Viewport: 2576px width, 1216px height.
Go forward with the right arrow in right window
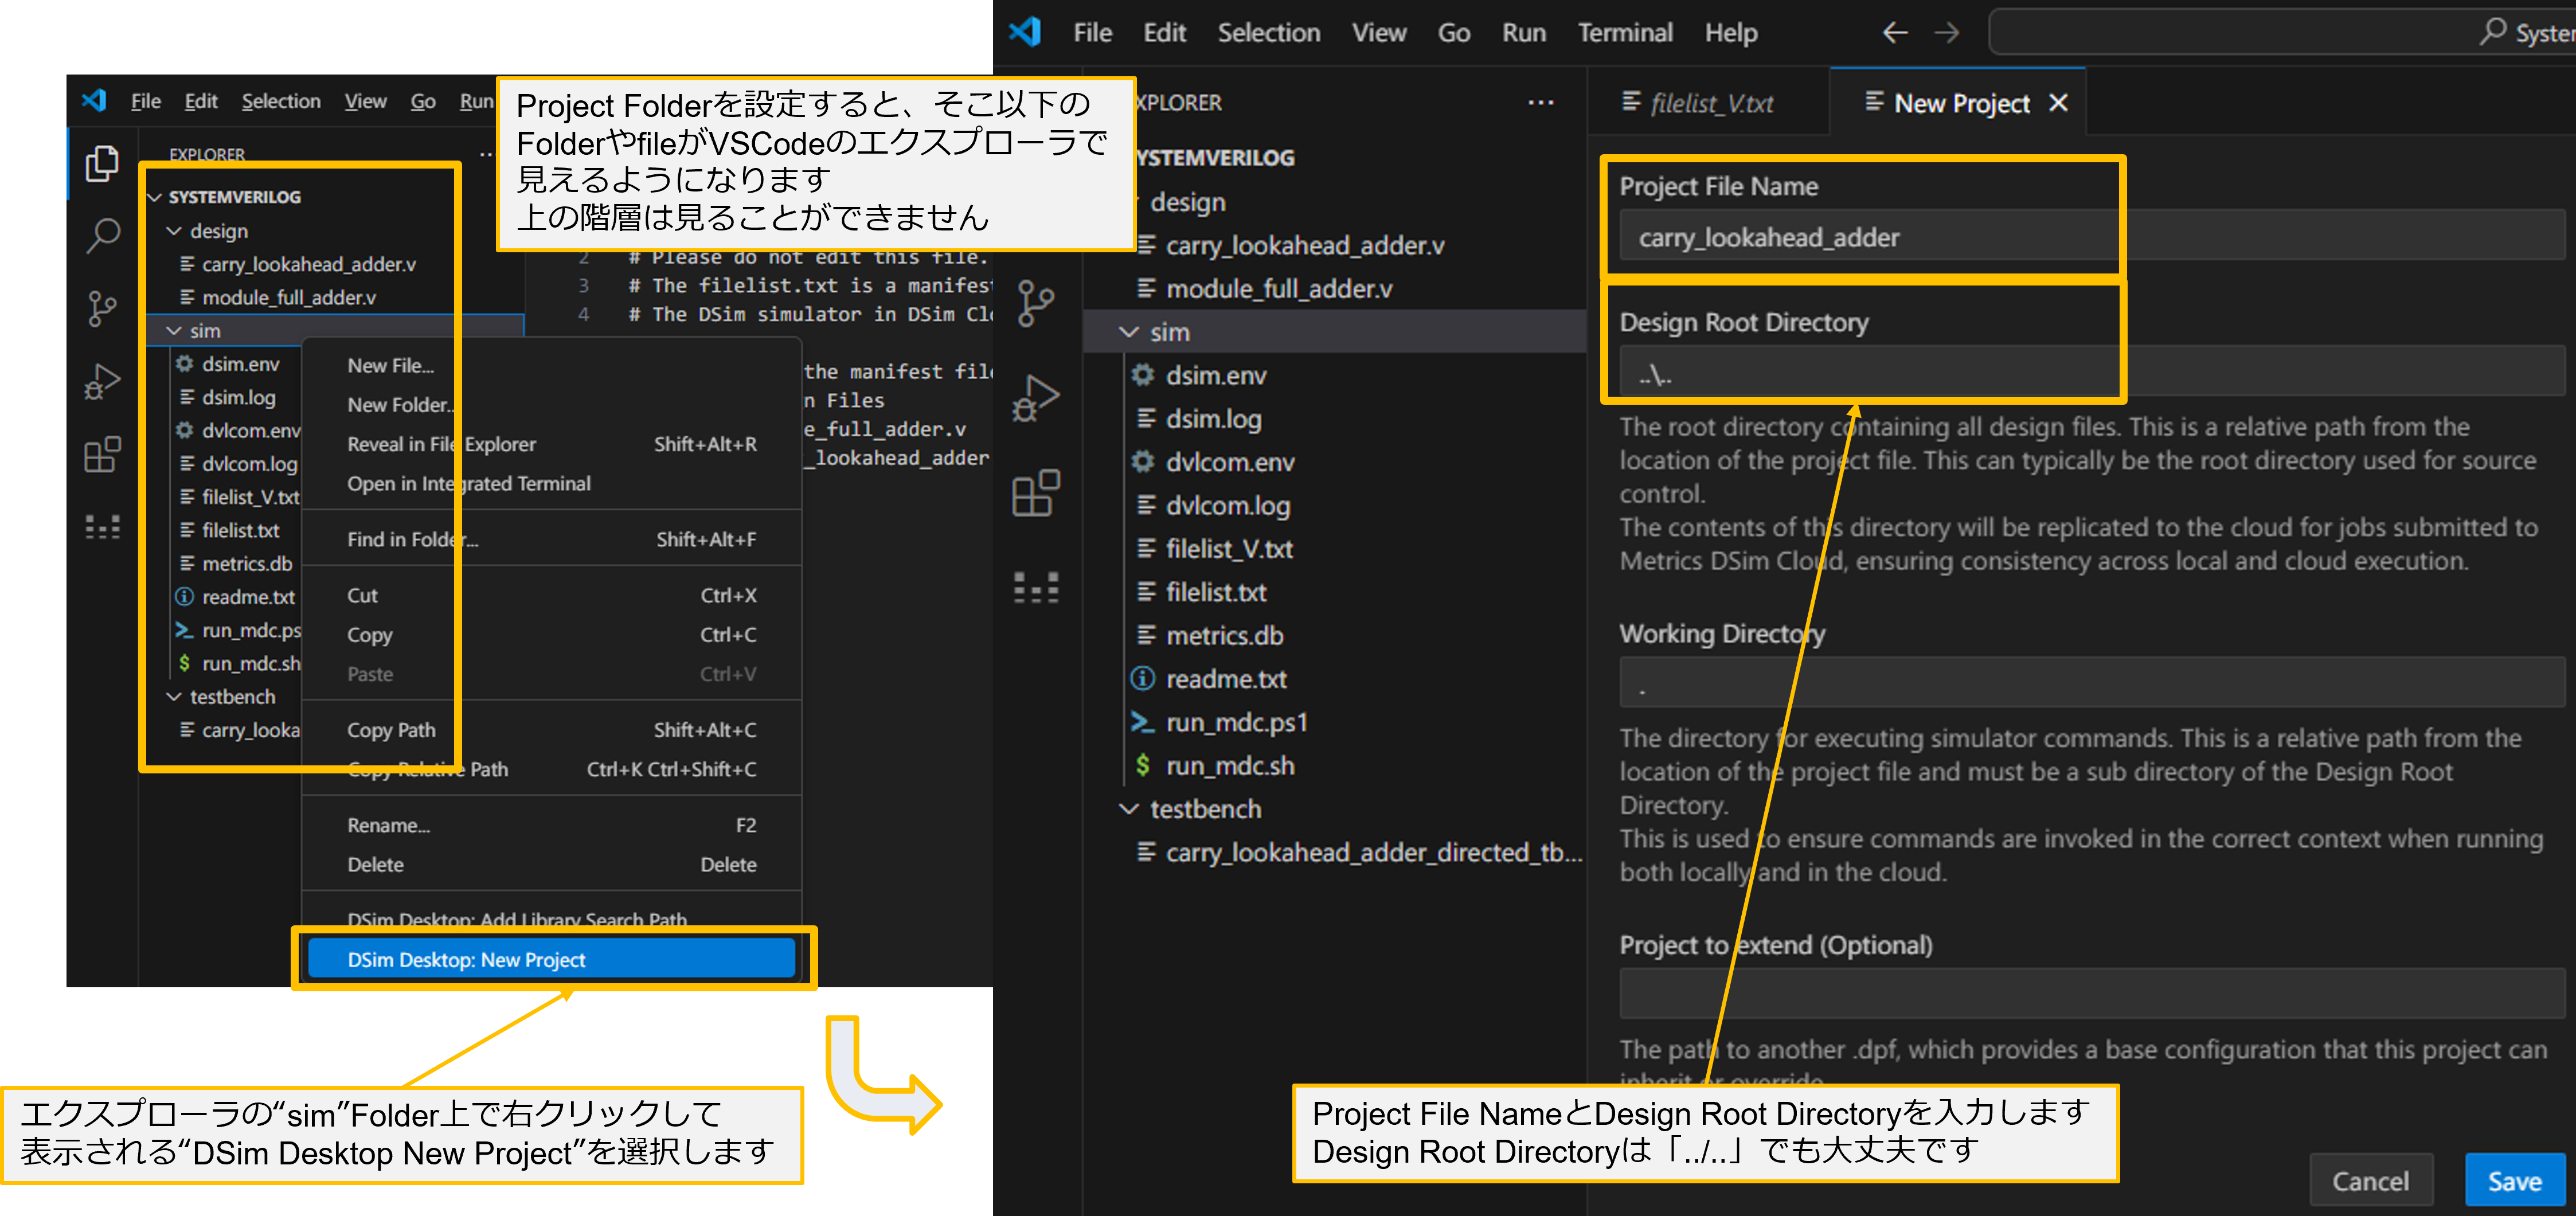tap(1946, 33)
